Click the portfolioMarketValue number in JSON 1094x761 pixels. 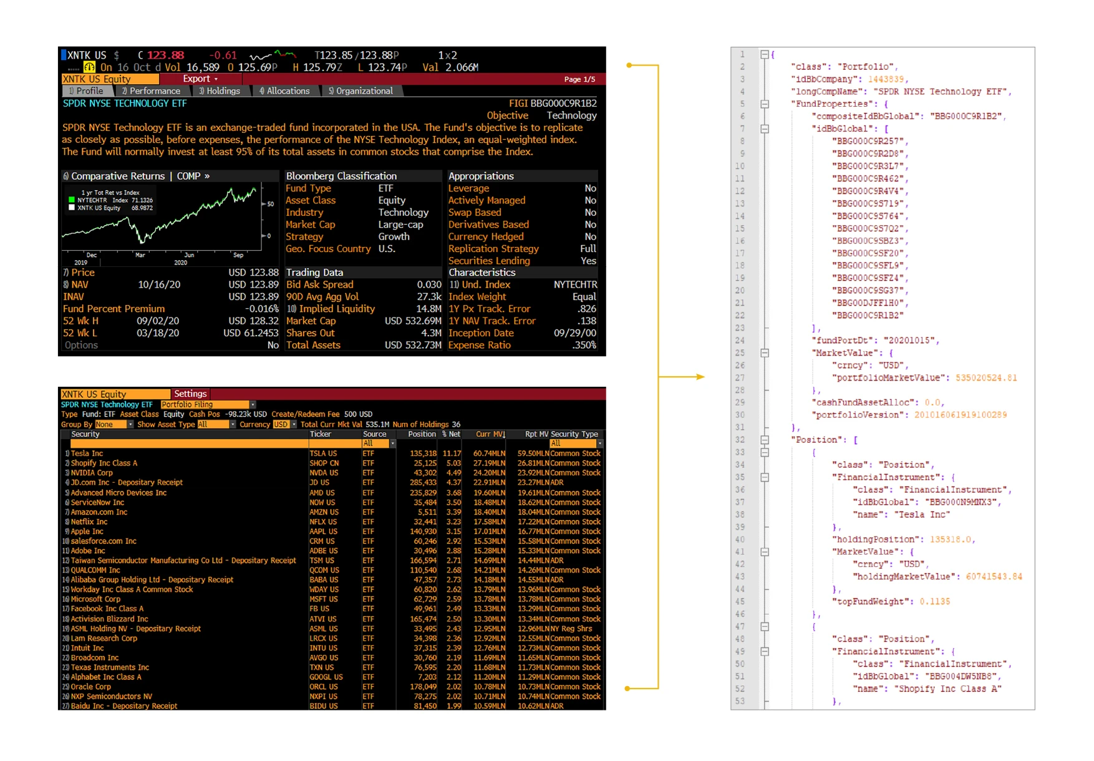click(986, 378)
